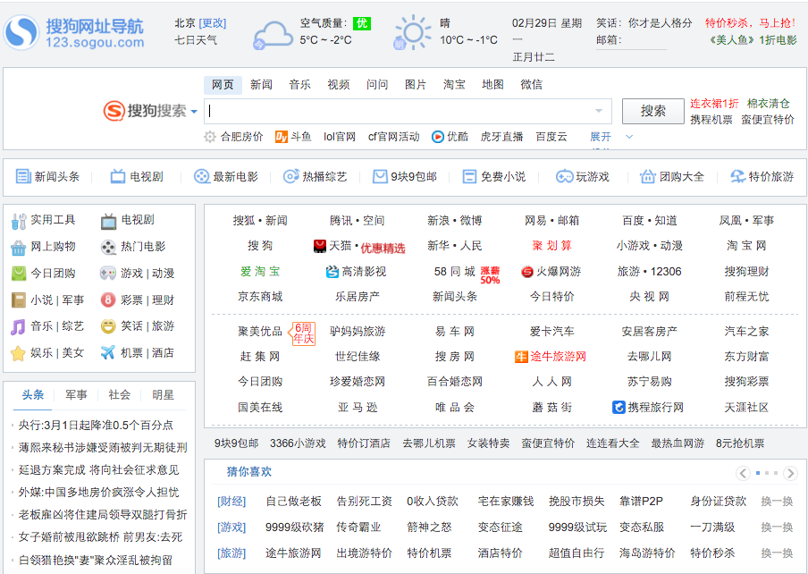This screenshot has height=574, width=808.
Task: Switch to the 音乐 search tab
Action: coord(300,85)
